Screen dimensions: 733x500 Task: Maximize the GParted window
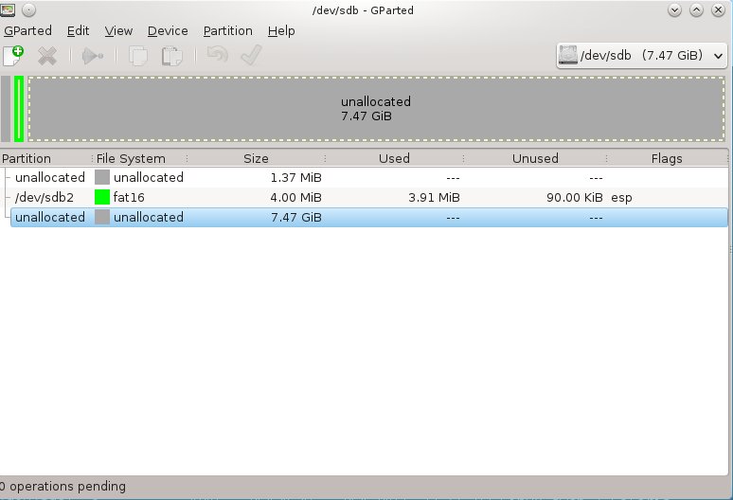[696, 9]
